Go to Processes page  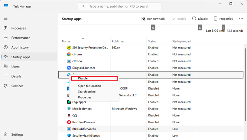[18, 28]
